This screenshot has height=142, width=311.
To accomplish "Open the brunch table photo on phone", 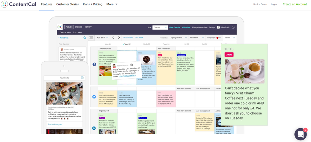I will (x=64, y=93).
